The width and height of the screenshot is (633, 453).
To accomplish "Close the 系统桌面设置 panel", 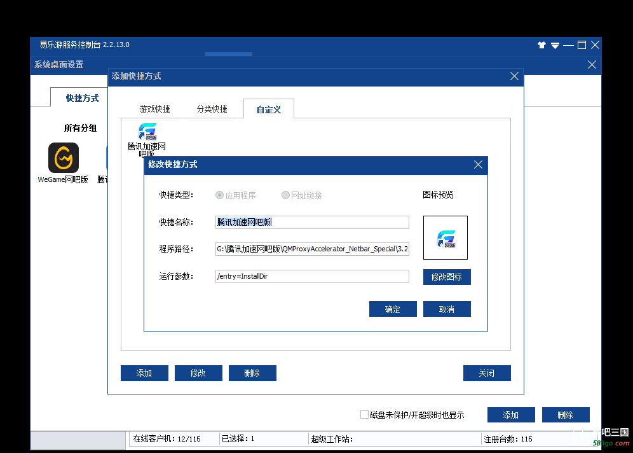I will 592,65.
